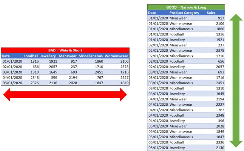244x151 pixels.
Task: Click value 767 in the wide table
Action: click(x=100, y=77)
